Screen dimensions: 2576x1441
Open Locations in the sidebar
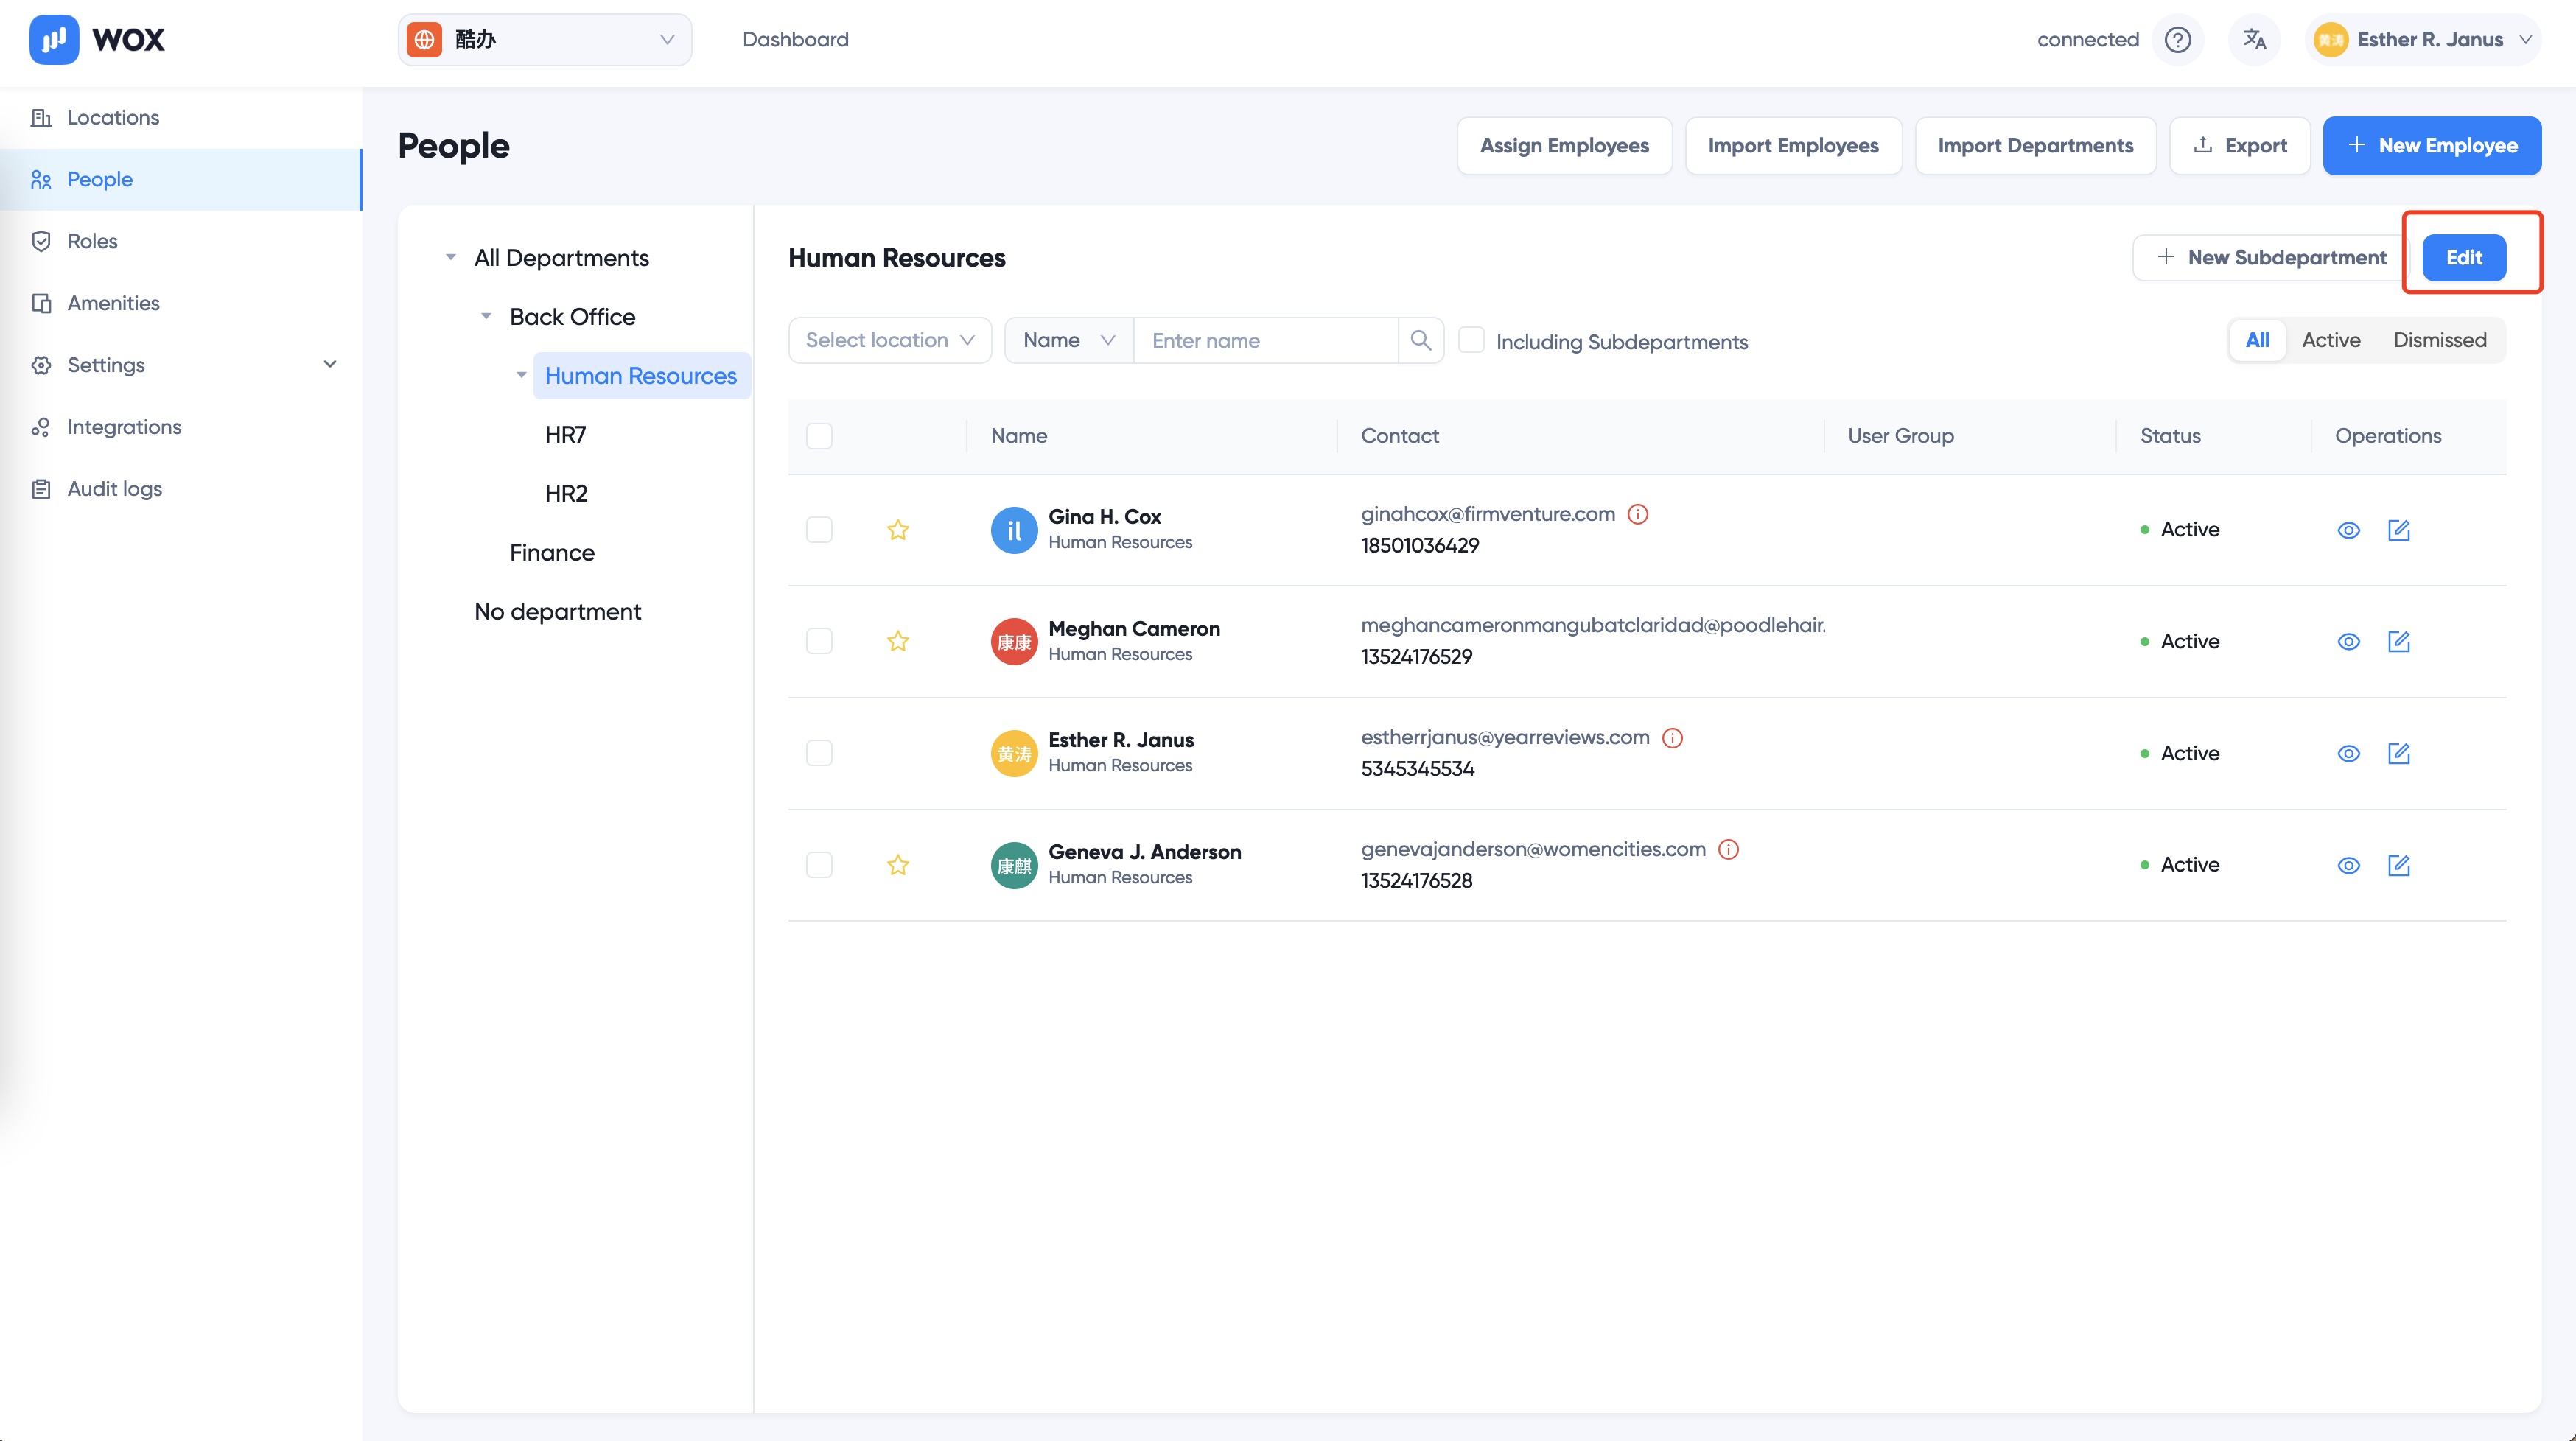[181, 117]
